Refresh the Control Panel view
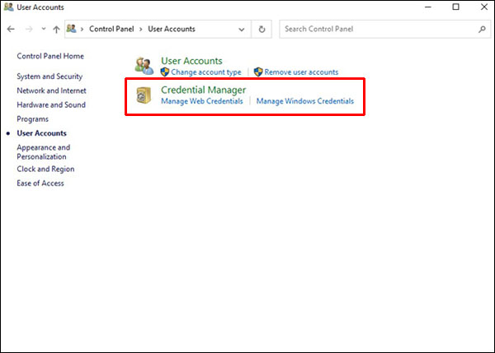 262,30
